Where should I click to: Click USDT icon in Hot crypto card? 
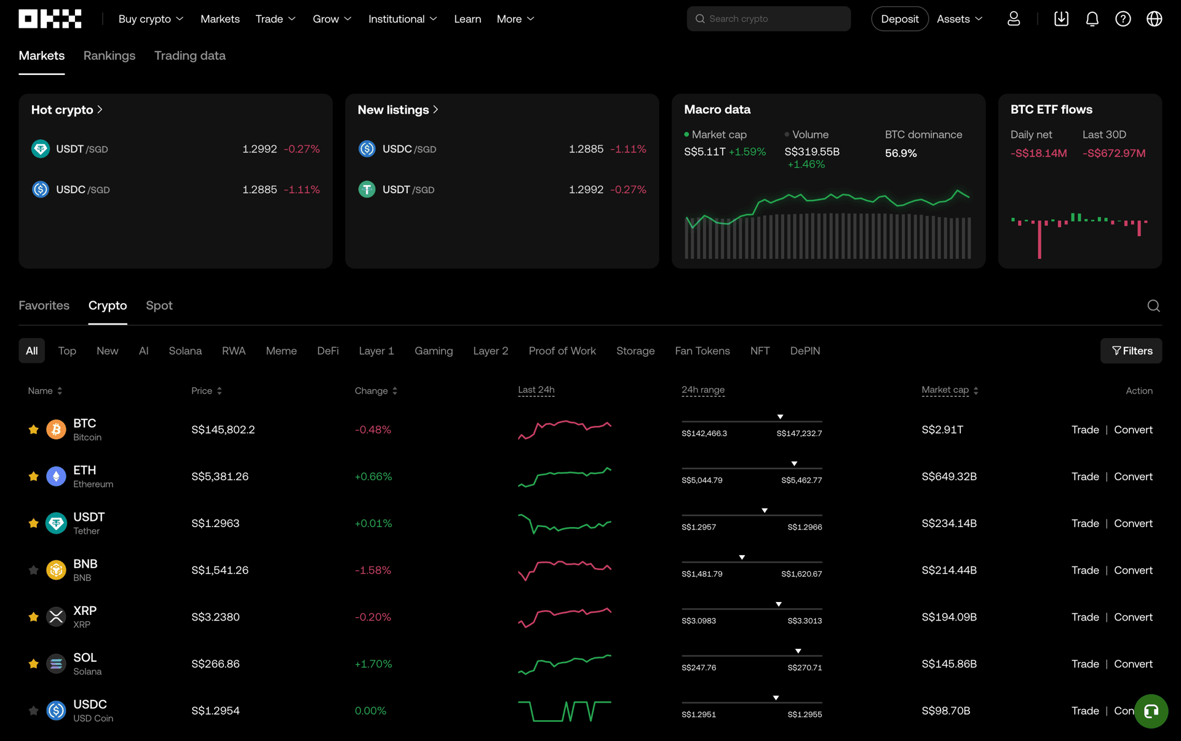[x=41, y=149]
